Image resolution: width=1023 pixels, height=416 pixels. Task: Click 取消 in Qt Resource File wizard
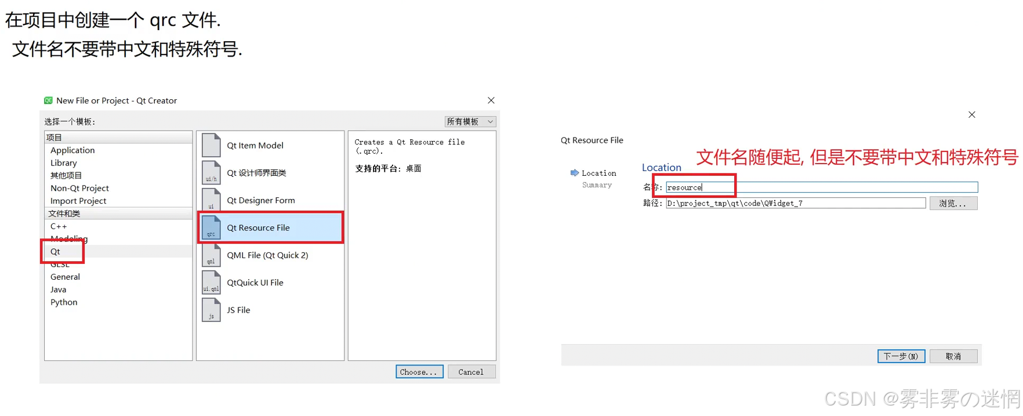coord(953,356)
